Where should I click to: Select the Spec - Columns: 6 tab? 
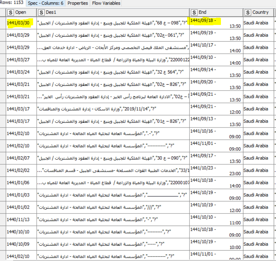click(46, 4)
